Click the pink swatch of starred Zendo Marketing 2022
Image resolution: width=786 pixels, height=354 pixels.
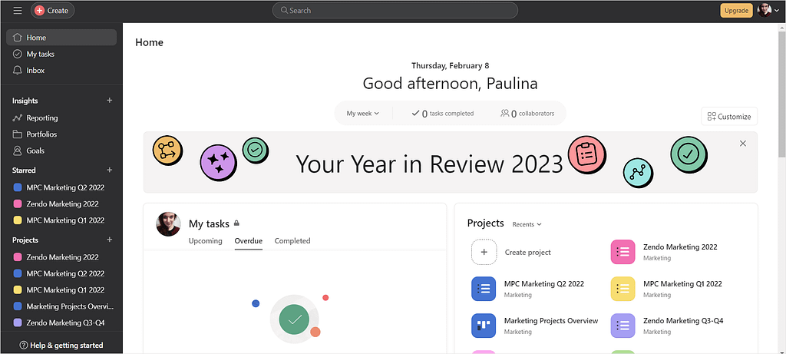tap(18, 204)
